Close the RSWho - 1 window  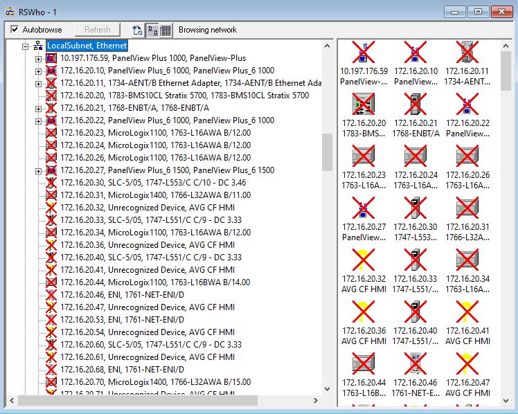coord(501,12)
